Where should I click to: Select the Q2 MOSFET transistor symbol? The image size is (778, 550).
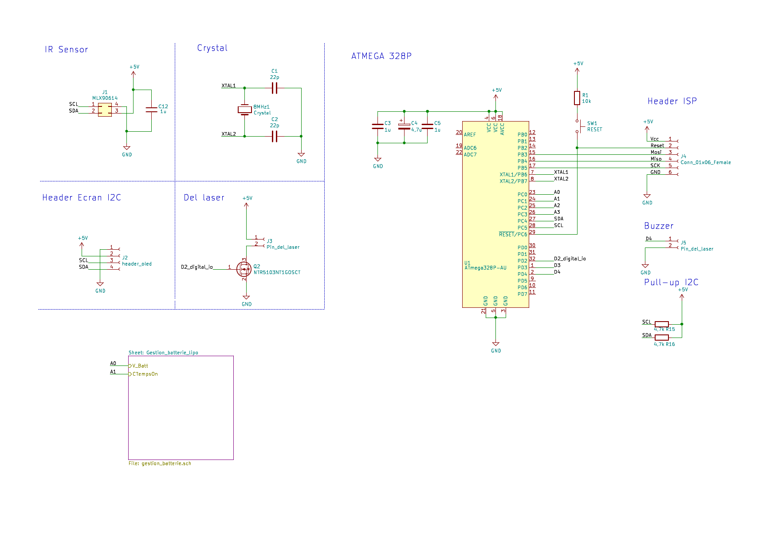(x=244, y=269)
